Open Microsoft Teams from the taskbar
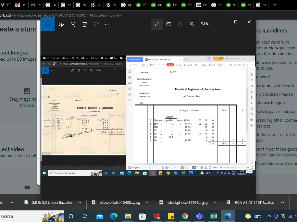Screen dimensions: 297x222 [199, 216]
